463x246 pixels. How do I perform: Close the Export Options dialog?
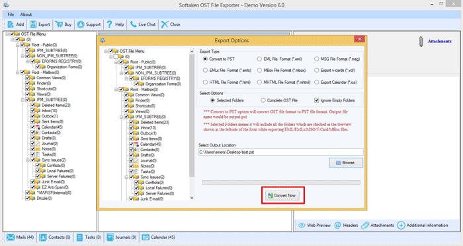[x=359, y=39]
